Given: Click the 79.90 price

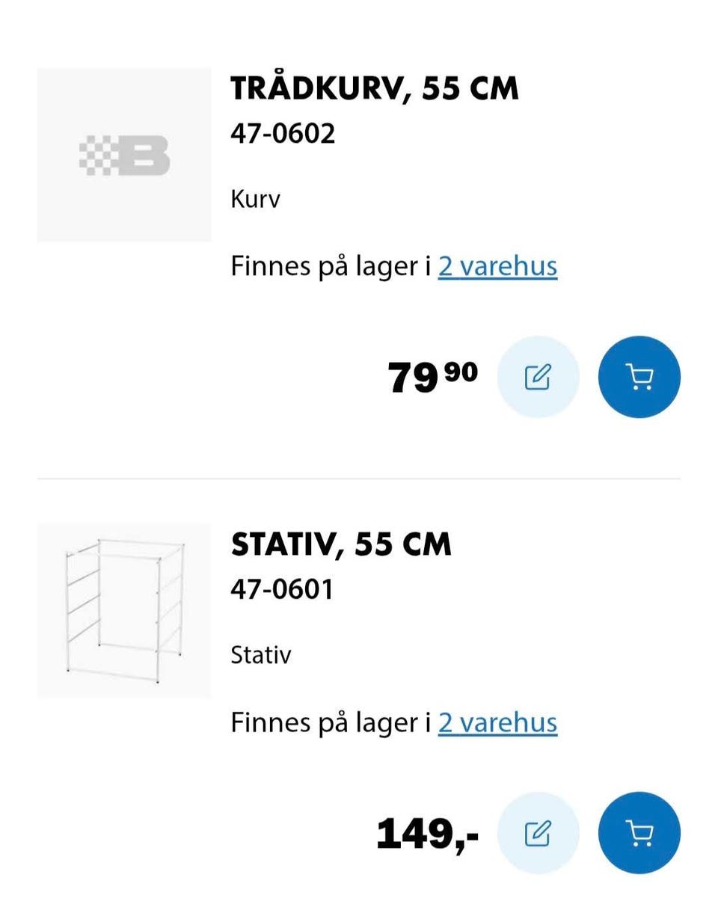Looking at the screenshot, I should click(x=432, y=376).
